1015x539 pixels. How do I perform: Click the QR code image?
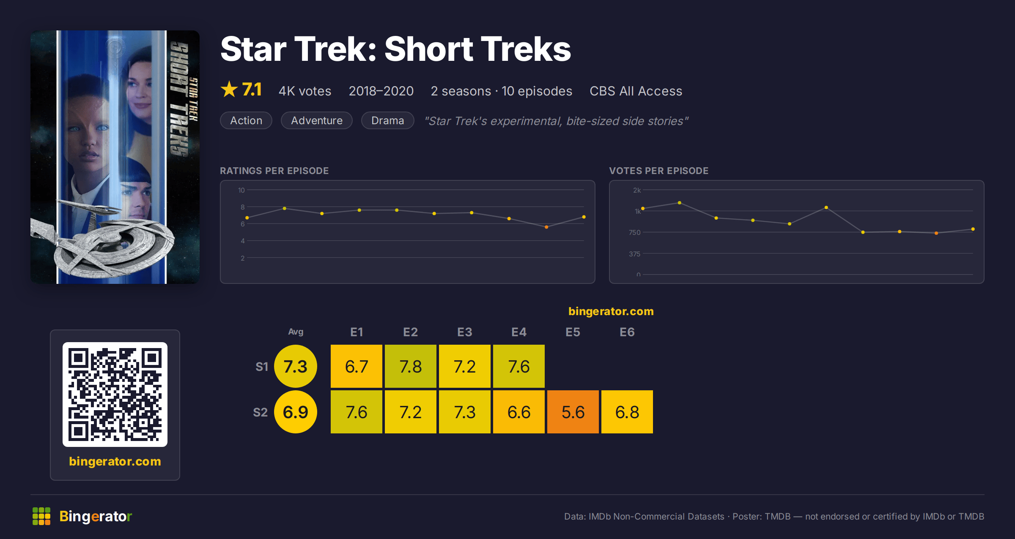coord(115,395)
